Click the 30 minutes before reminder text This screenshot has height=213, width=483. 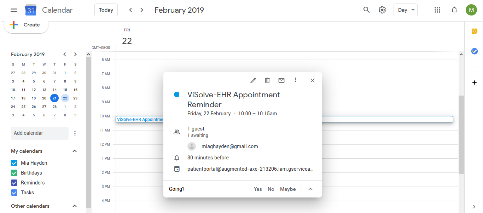208,158
